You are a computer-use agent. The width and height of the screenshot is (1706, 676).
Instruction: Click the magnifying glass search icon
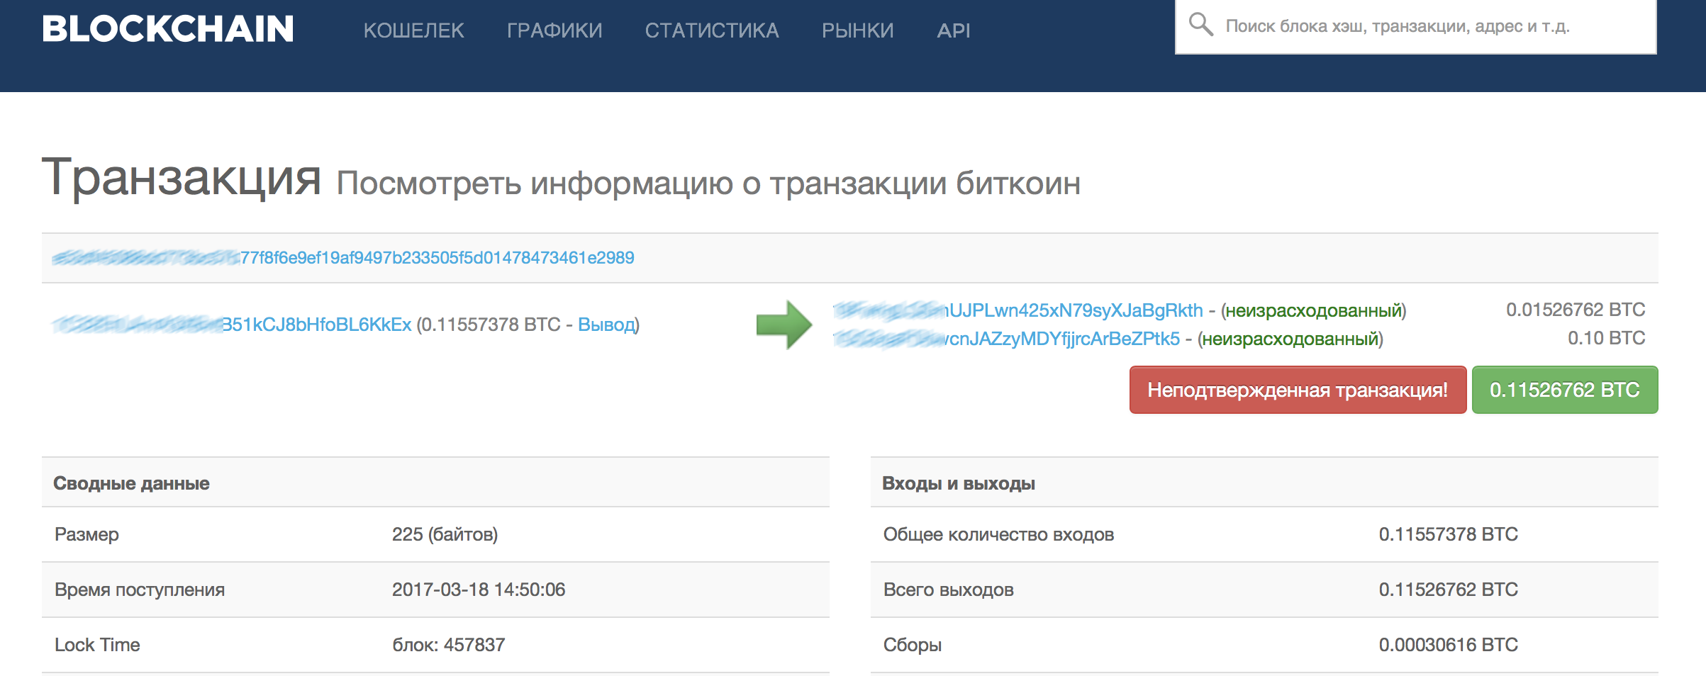coord(1200,25)
